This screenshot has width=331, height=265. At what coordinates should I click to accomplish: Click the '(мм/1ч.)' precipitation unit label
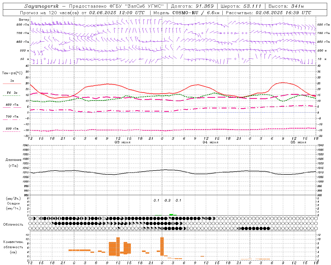pyautogui.click(x=13, y=208)
